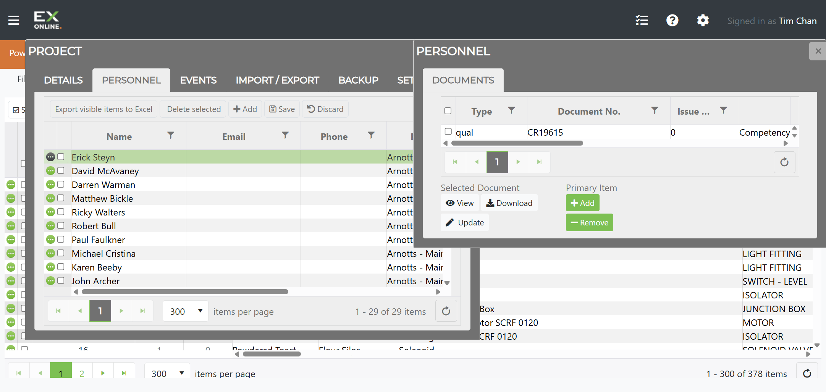Open the task checklist icon
This screenshot has width=826, height=392.
642,20
